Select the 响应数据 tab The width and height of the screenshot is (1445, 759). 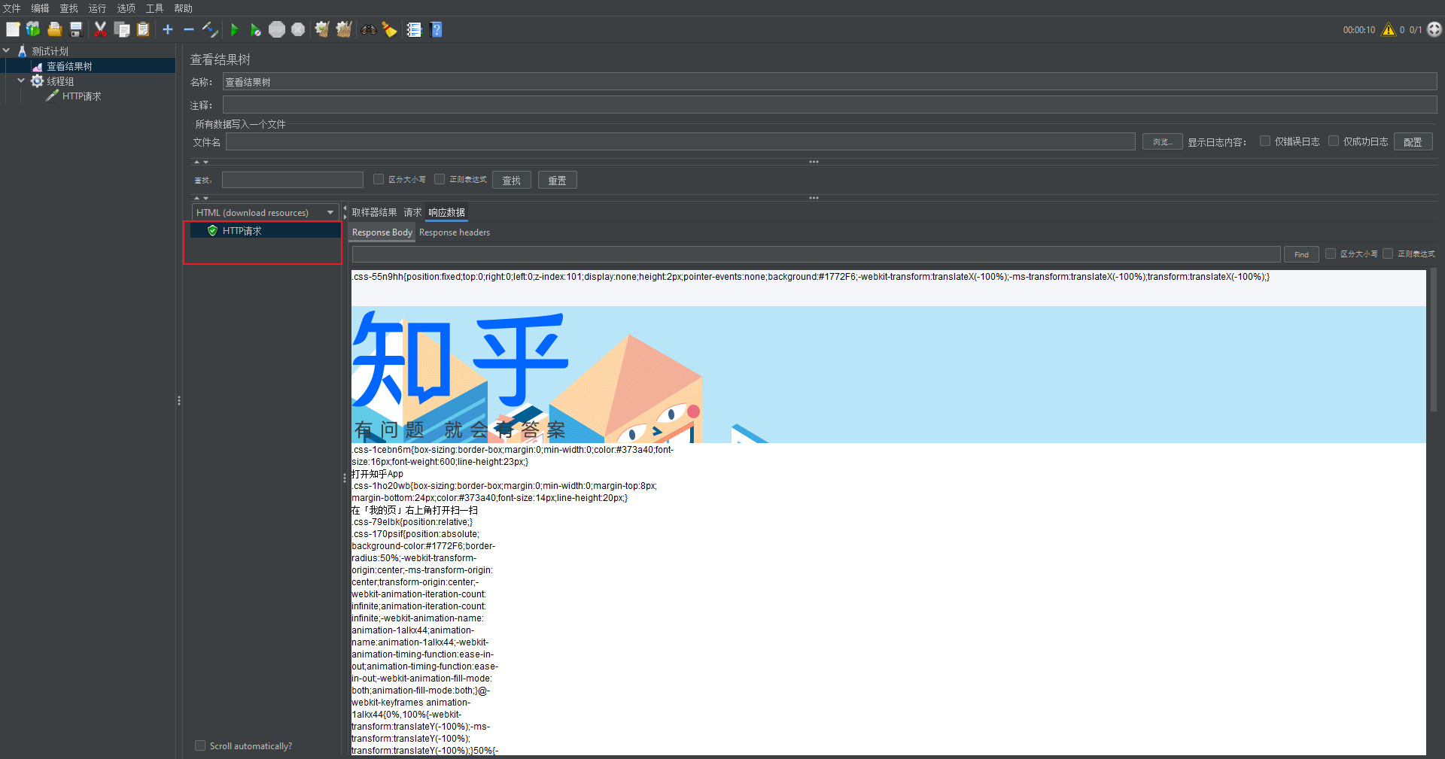pyautogui.click(x=447, y=213)
